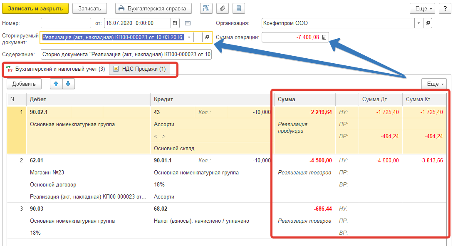
Task: Open attached files via the paperclip icon
Action: (223, 8)
